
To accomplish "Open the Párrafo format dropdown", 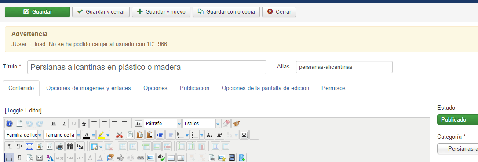I will click(x=163, y=123).
